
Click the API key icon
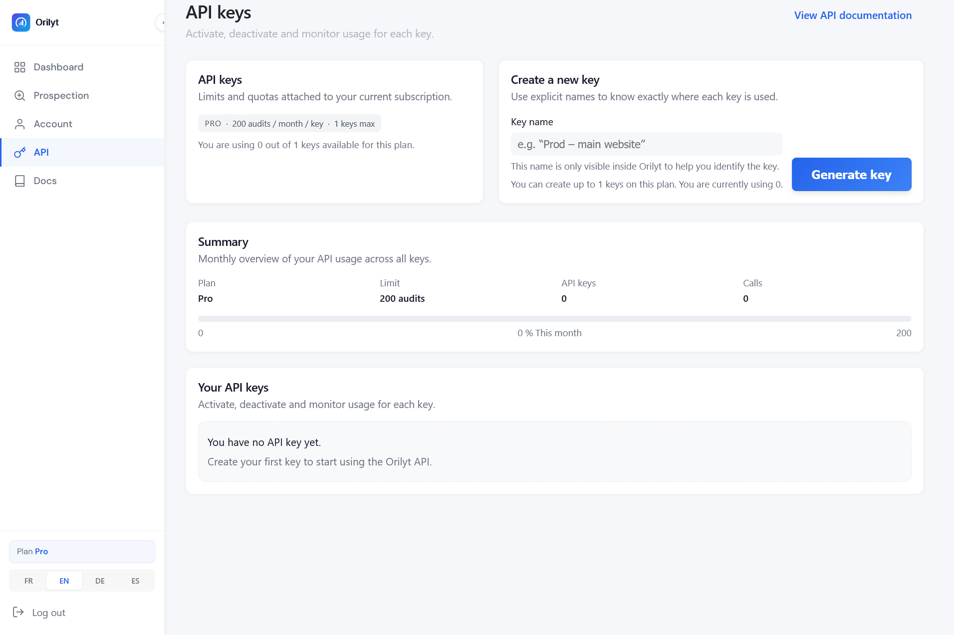[20, 153]
